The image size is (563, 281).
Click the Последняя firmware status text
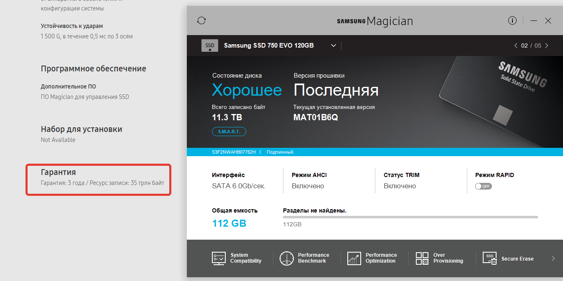(336, 90)
